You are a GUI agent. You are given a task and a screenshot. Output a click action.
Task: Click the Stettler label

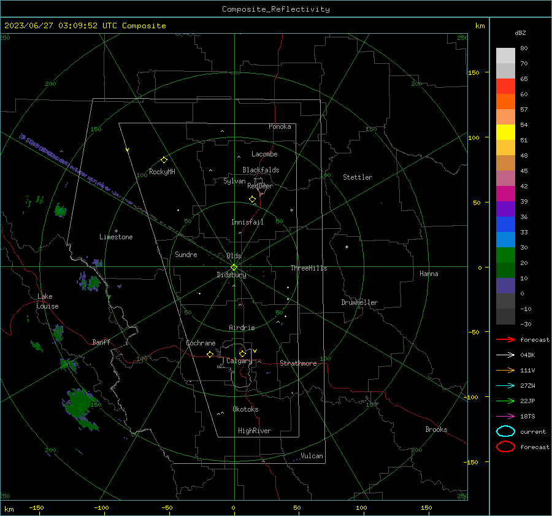358,177
